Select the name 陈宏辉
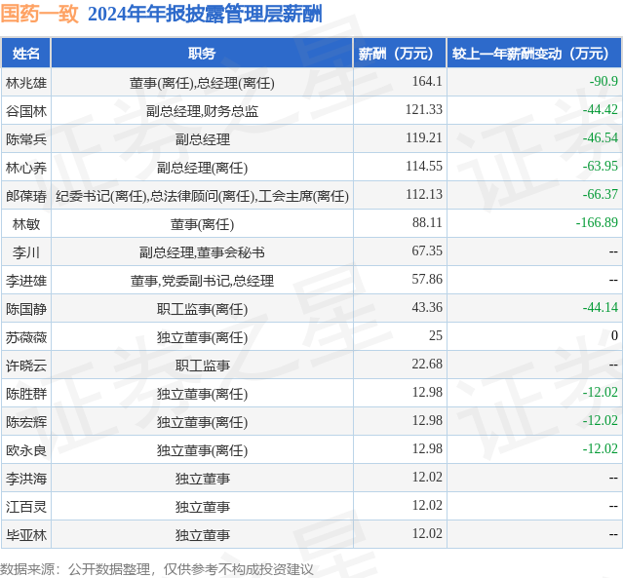Image resolution: width=623 pixels, height=578 pixels. click(25, 421)
